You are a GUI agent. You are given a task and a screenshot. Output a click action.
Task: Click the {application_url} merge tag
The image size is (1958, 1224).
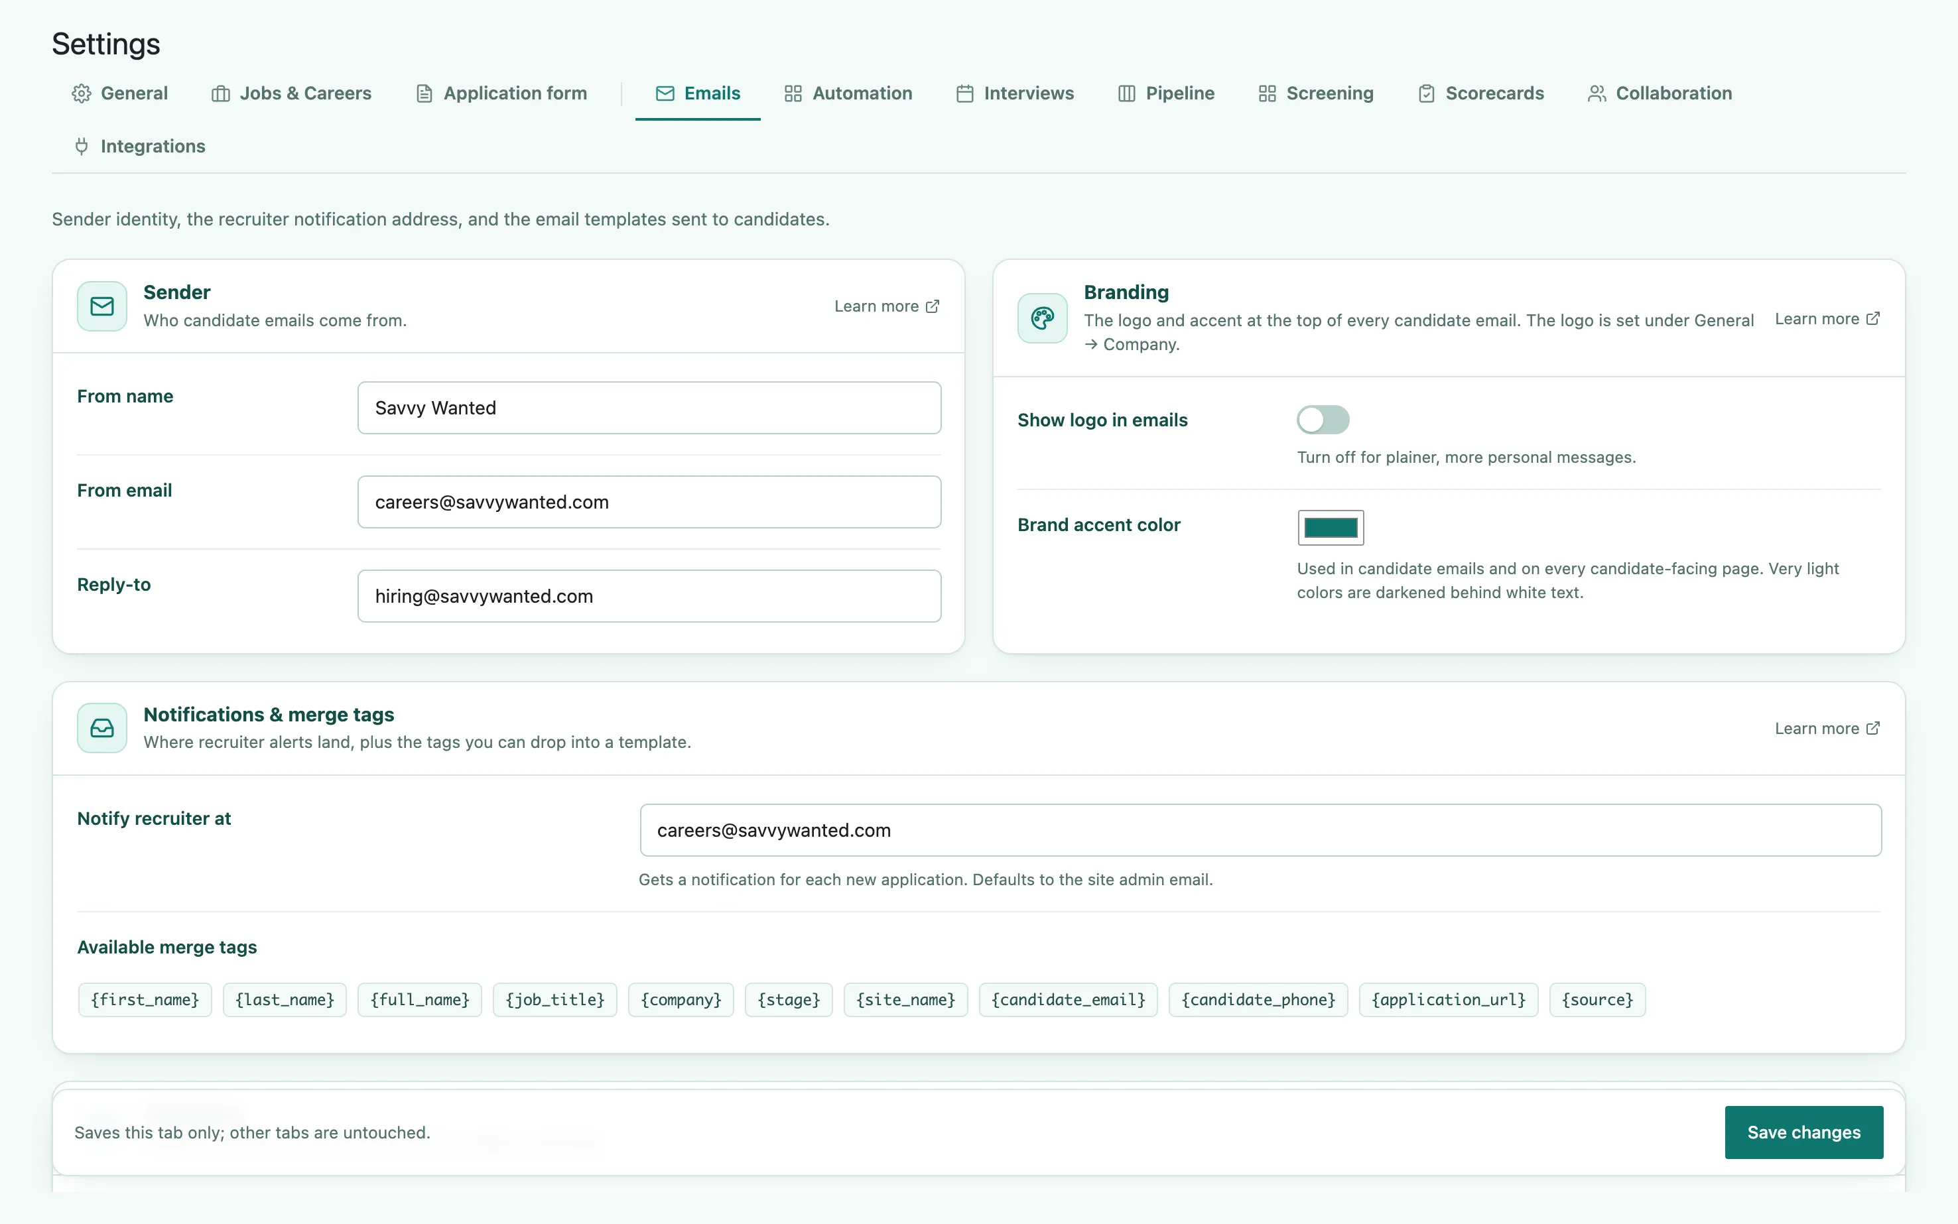[1449, 1000]
